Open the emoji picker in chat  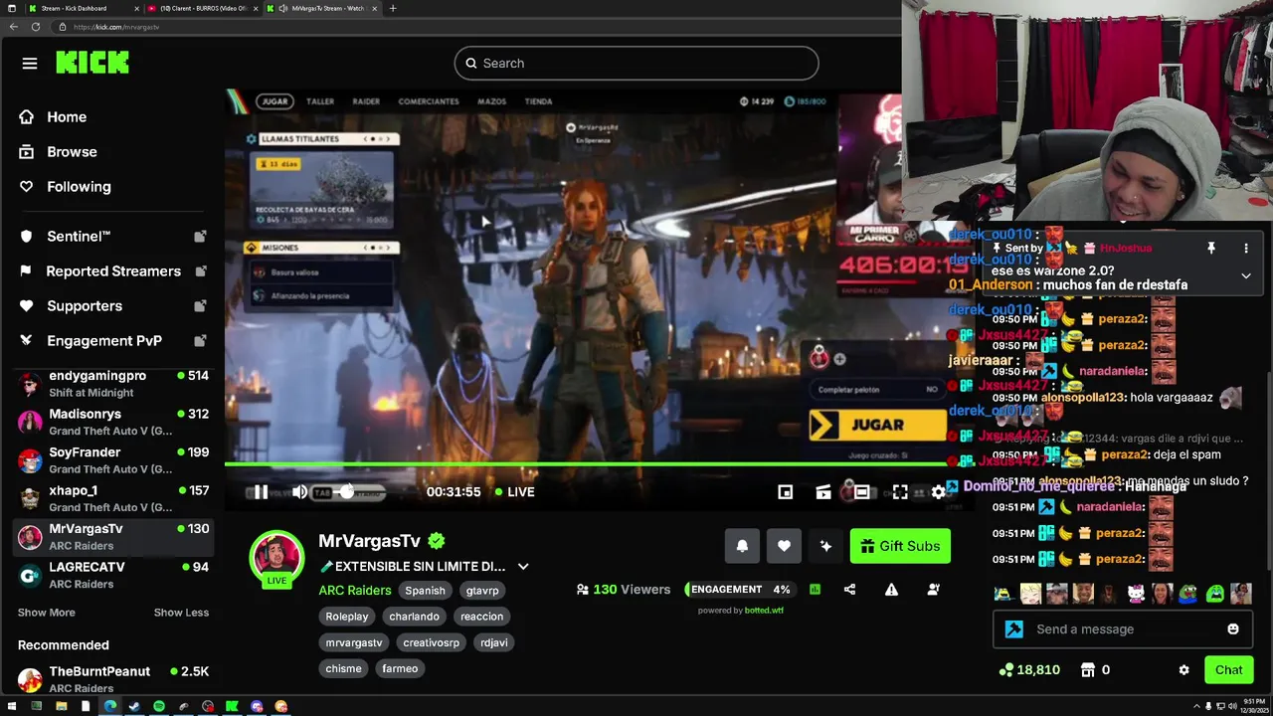click(1233, 629)
